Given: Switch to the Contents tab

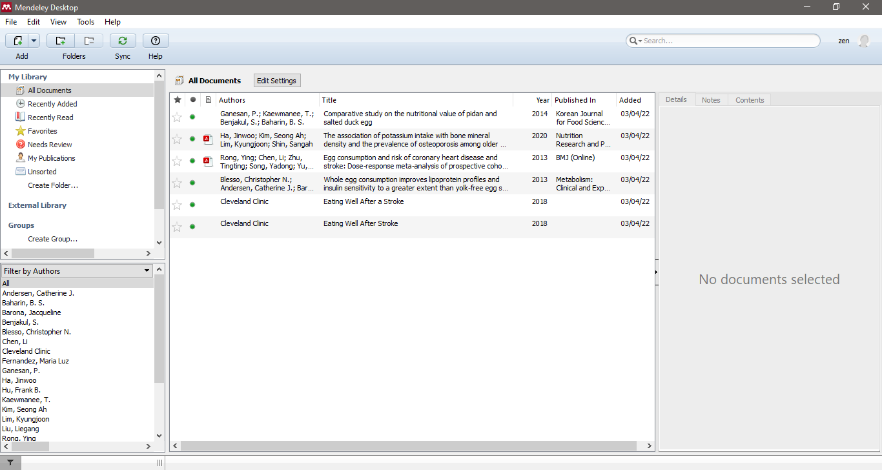Looking at the screenshot, I should pos(750,100).
